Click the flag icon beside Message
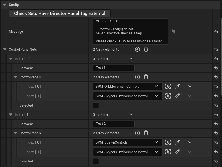This screenshot has height=167, width=222. pyautogui.click(x=173, y=32)
